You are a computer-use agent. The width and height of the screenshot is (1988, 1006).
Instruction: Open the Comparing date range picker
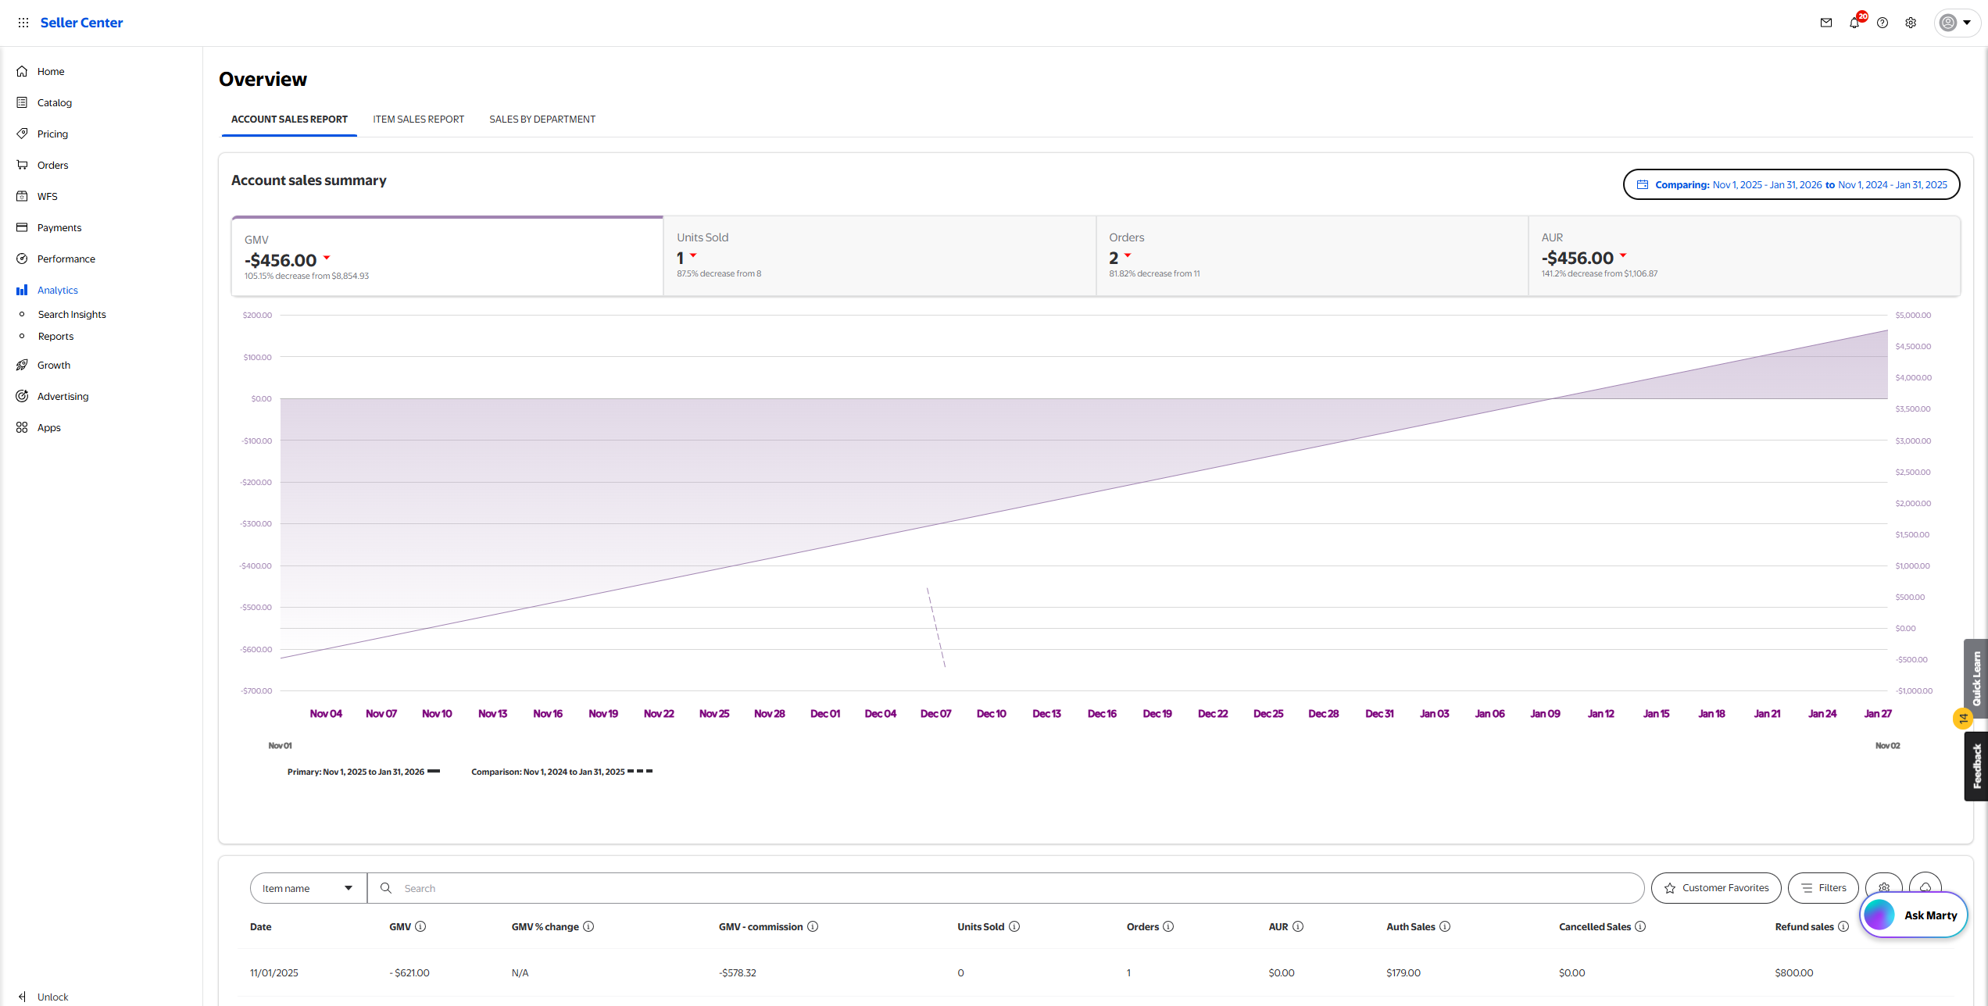[x=1791, y=184]
